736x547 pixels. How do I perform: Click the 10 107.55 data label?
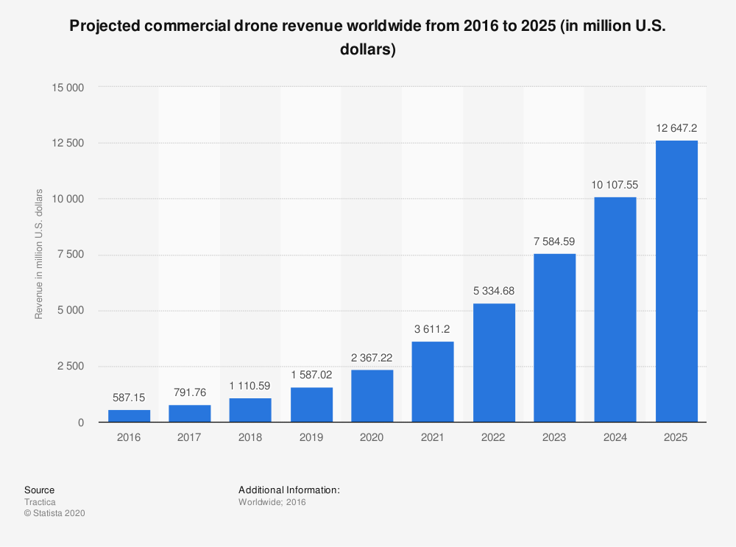[615, 185]
